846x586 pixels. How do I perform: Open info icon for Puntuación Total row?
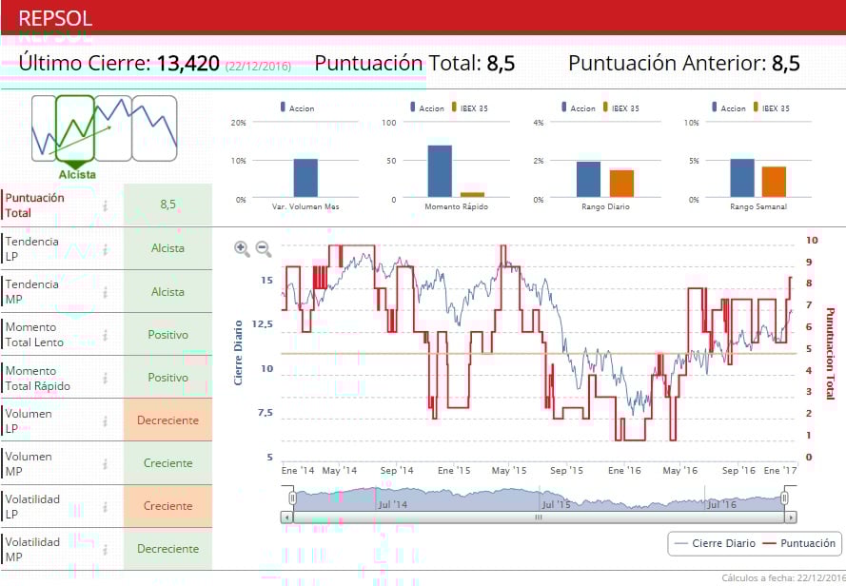point(106,205)
